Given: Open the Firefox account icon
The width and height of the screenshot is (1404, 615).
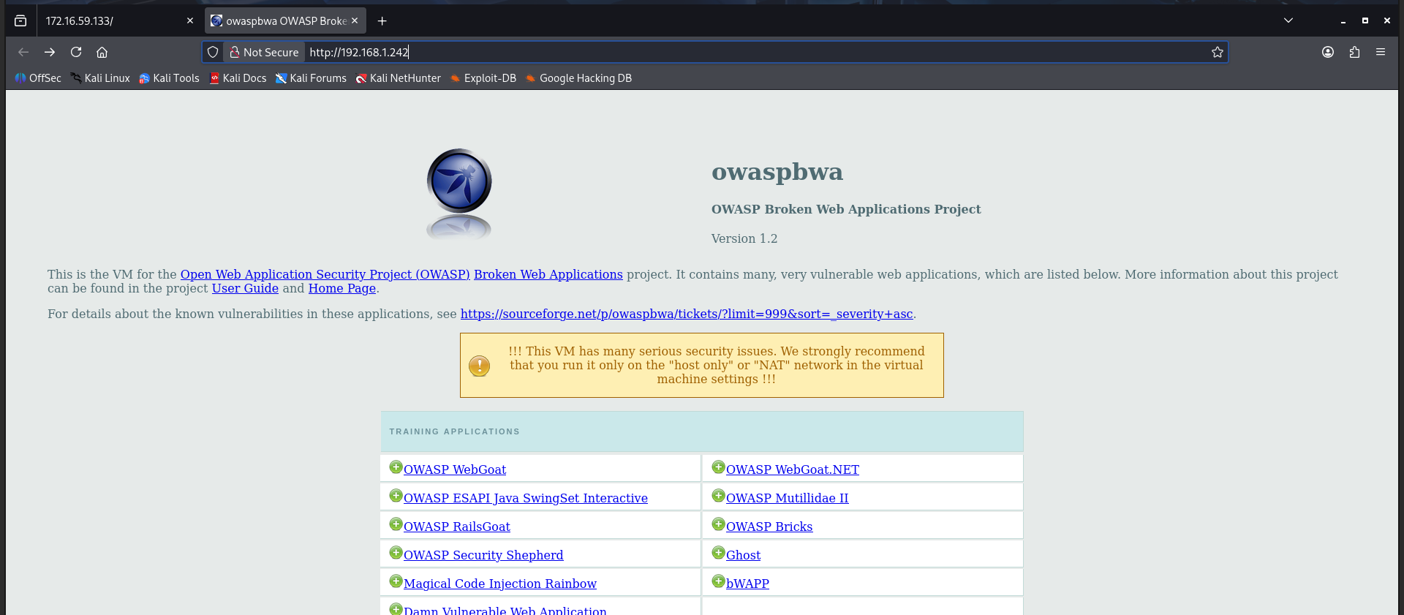Looking at the screenshot, I should pos(1328,52).
